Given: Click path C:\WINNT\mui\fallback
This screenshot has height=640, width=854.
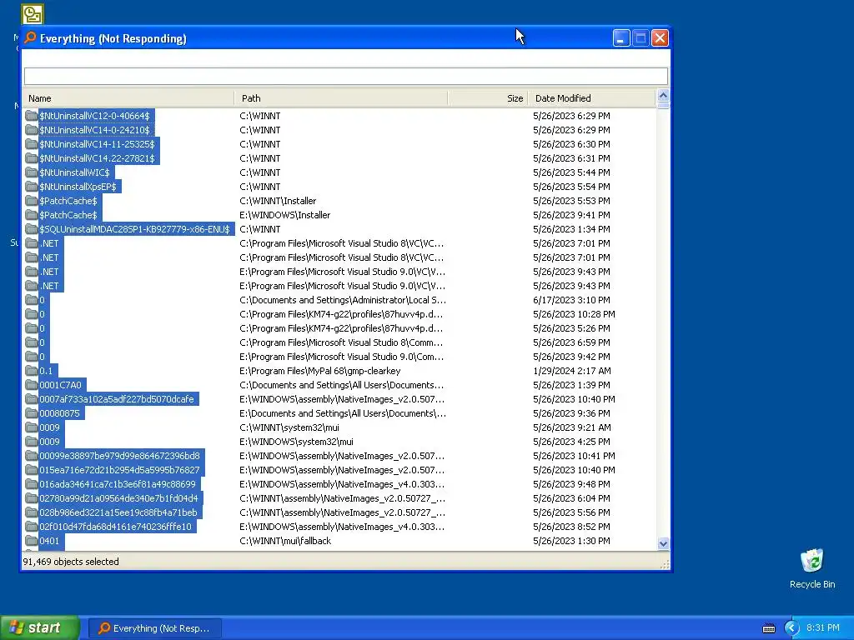Looking at the screenshot, I should (x=285, y=541).
